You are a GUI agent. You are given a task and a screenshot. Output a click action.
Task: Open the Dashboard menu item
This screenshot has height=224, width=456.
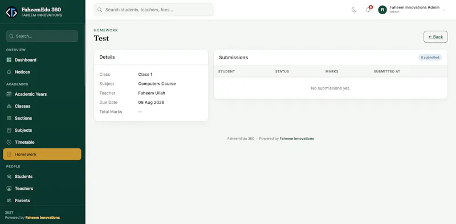pyautogui.click(x=42, y=60)
